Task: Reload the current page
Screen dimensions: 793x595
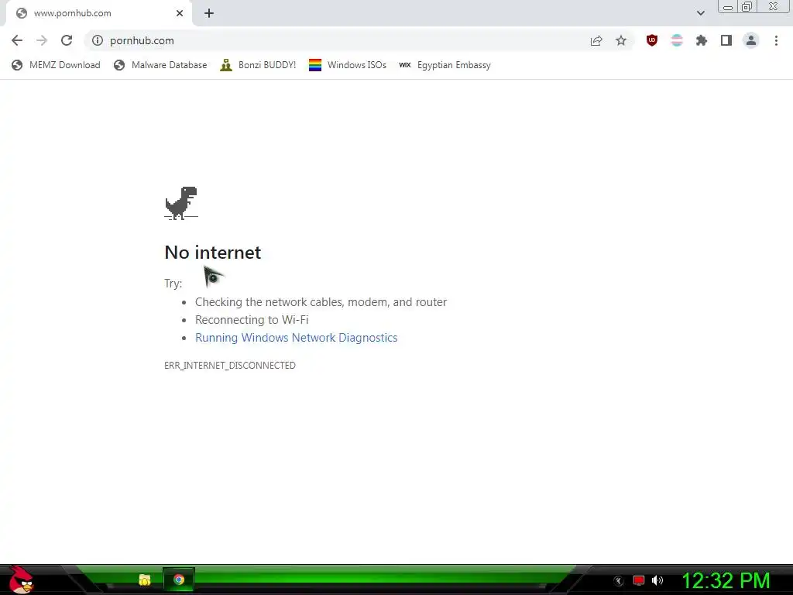Action: point(67,40)
